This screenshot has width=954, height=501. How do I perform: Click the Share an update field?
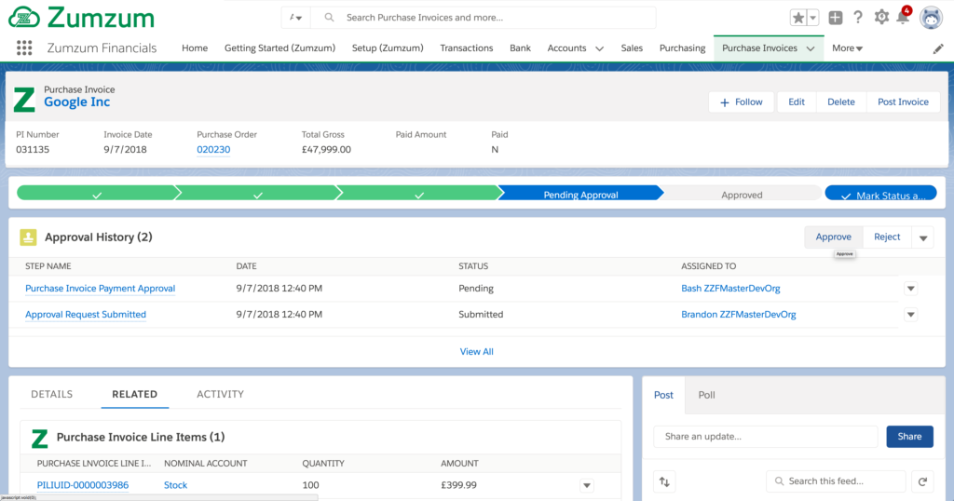click(x=766, y=437)
